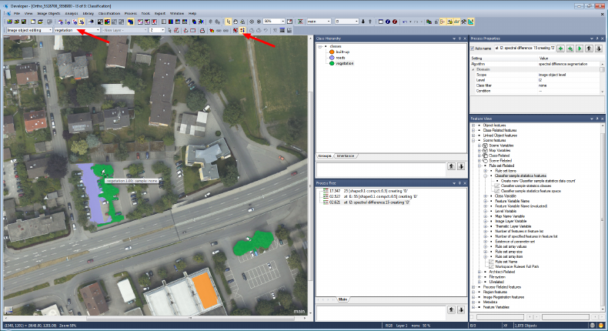608x331 pixels.
Task: Click the orange built-up class swatch
Action: 332,52
